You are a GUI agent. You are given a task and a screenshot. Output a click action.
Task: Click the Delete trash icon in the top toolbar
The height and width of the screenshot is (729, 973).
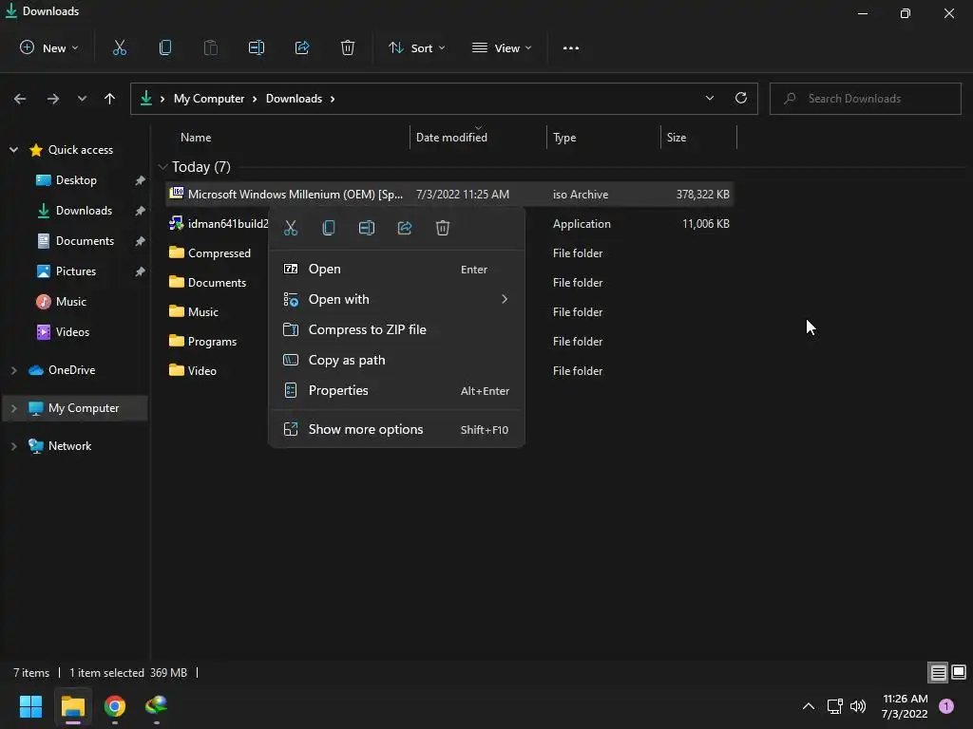pyautogui.click(x=348, y=47)
